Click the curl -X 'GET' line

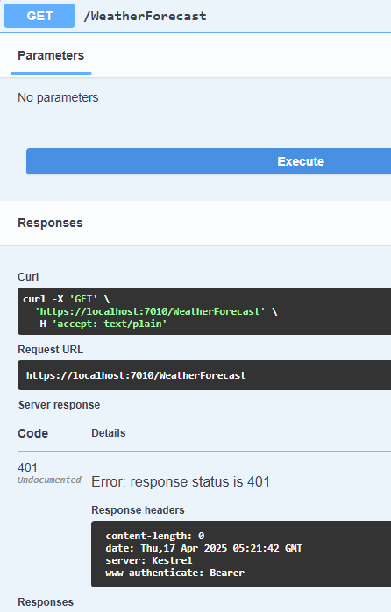66,299
